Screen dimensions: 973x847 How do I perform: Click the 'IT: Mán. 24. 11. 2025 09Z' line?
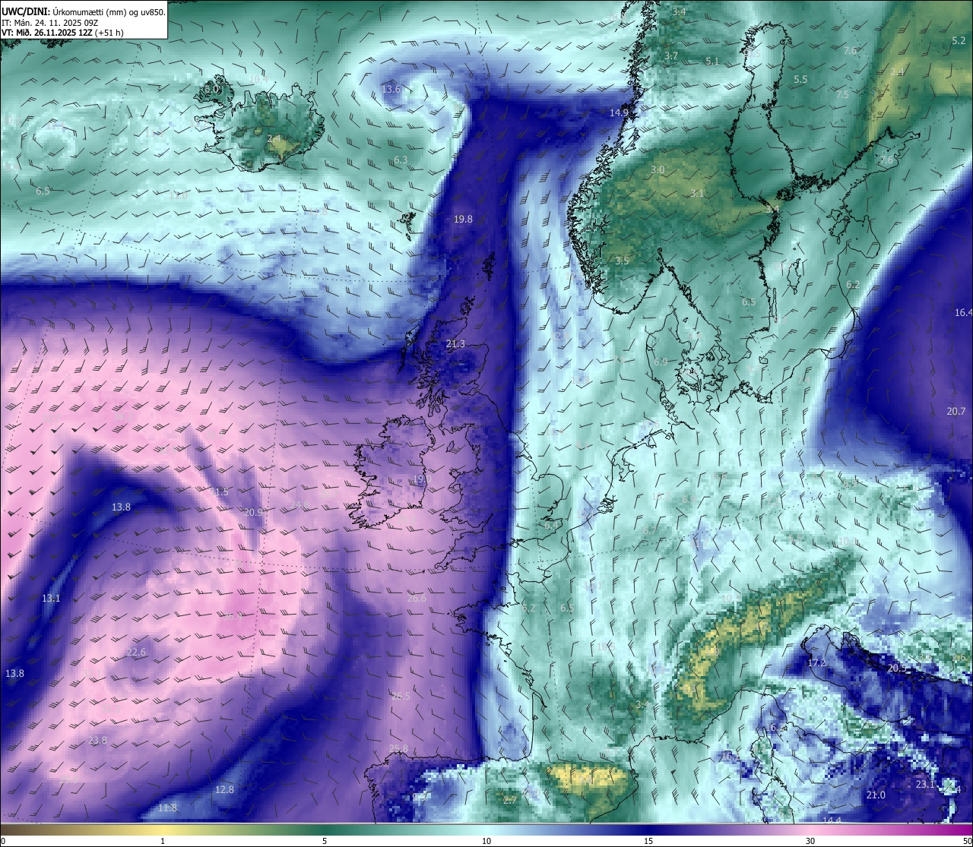tap(49, 22)
